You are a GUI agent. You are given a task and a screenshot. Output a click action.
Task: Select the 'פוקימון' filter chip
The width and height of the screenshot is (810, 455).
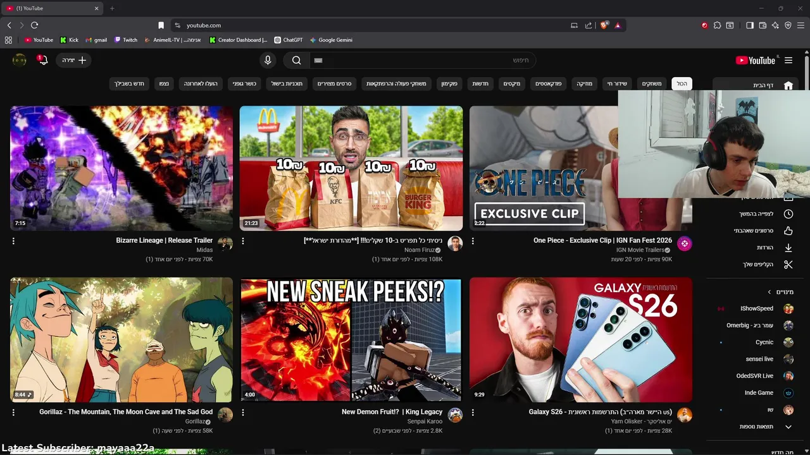pyautogui.click(x=449, y=83)
